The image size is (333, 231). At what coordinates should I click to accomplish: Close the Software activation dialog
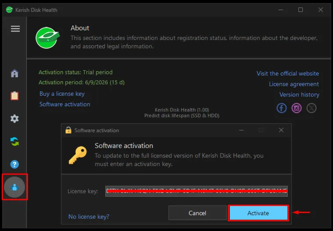[x=281, y=130]
